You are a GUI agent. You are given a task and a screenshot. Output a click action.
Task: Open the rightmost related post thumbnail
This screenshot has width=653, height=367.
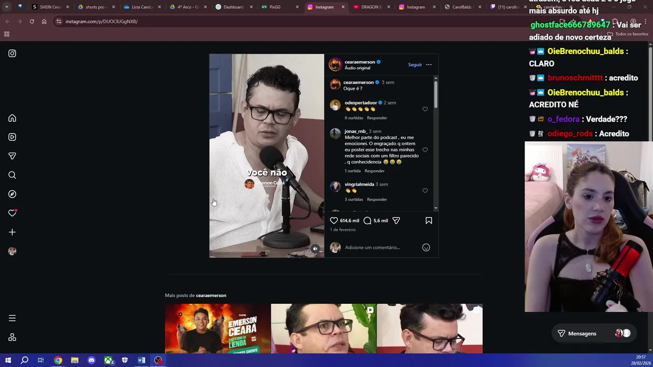pos(430,328)
